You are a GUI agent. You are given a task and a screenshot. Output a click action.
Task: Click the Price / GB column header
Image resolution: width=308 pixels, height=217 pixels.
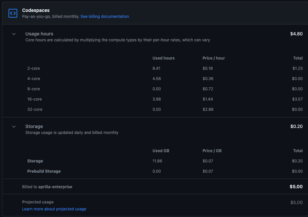click(212, 151)
